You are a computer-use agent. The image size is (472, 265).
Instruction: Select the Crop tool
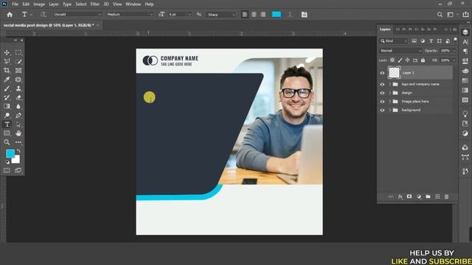[7, 71]
